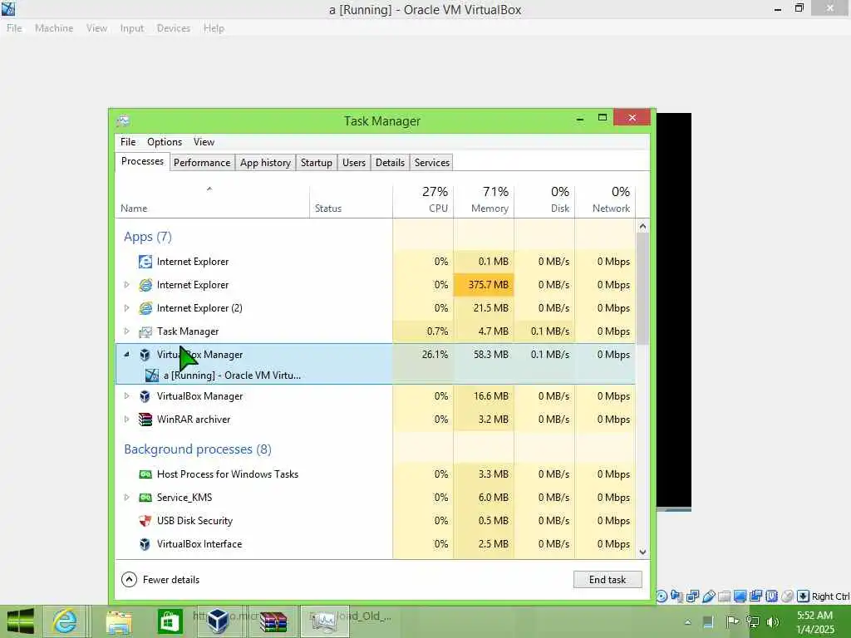Click the network tray icon near the clock
The width and height of the screenshot is (851, 638).
click(x=753, y=622)
